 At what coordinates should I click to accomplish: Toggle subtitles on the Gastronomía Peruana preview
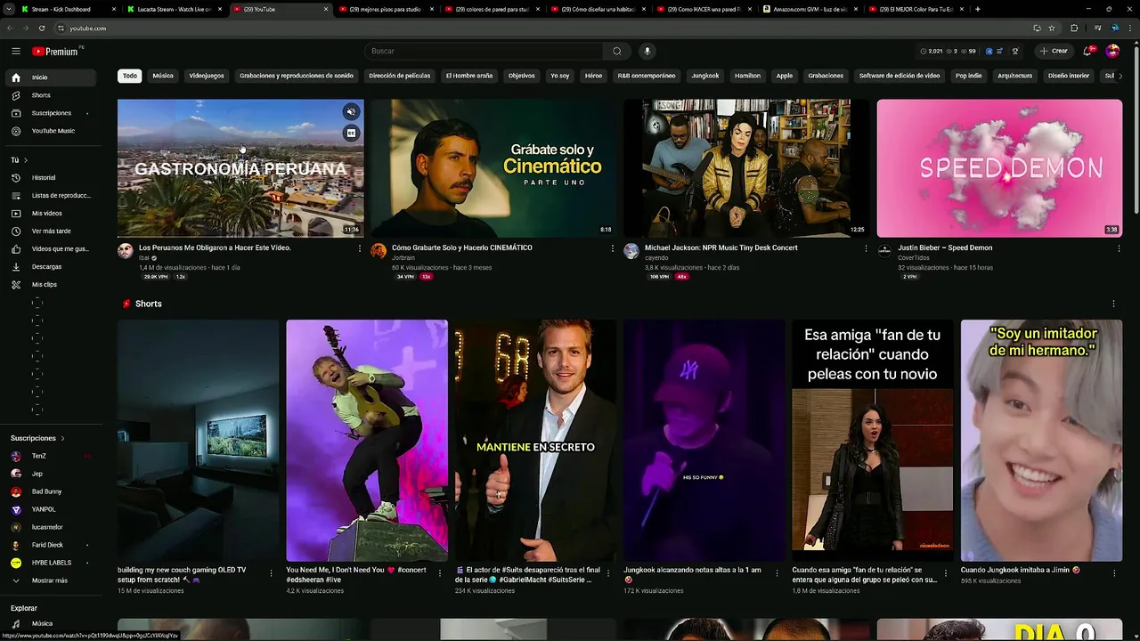pos(351,133)
